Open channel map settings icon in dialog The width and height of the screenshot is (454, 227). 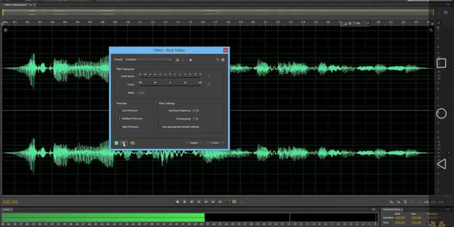[217, 60]
